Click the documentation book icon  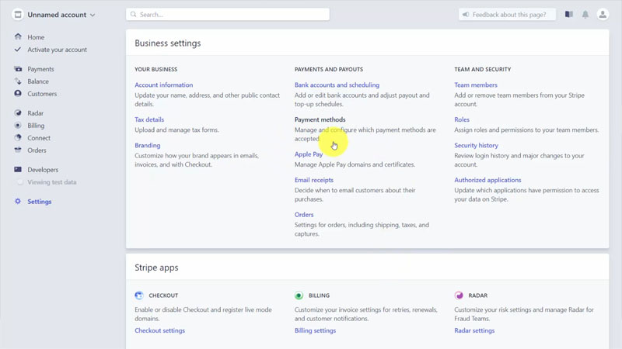click(569, 15)
